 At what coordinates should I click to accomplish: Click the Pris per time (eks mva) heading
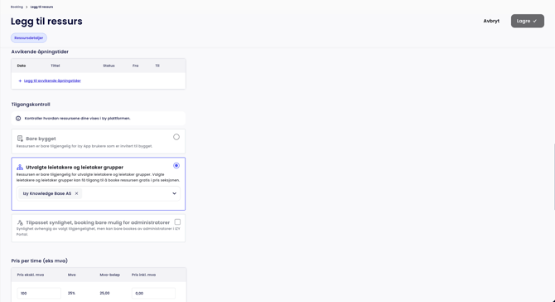pos(39,261)
